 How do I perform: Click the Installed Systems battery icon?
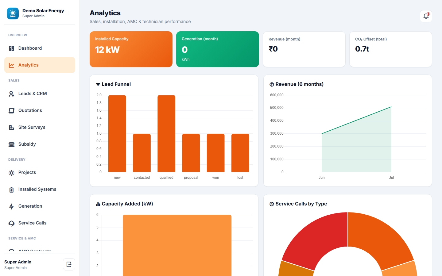tap(11, 190)
